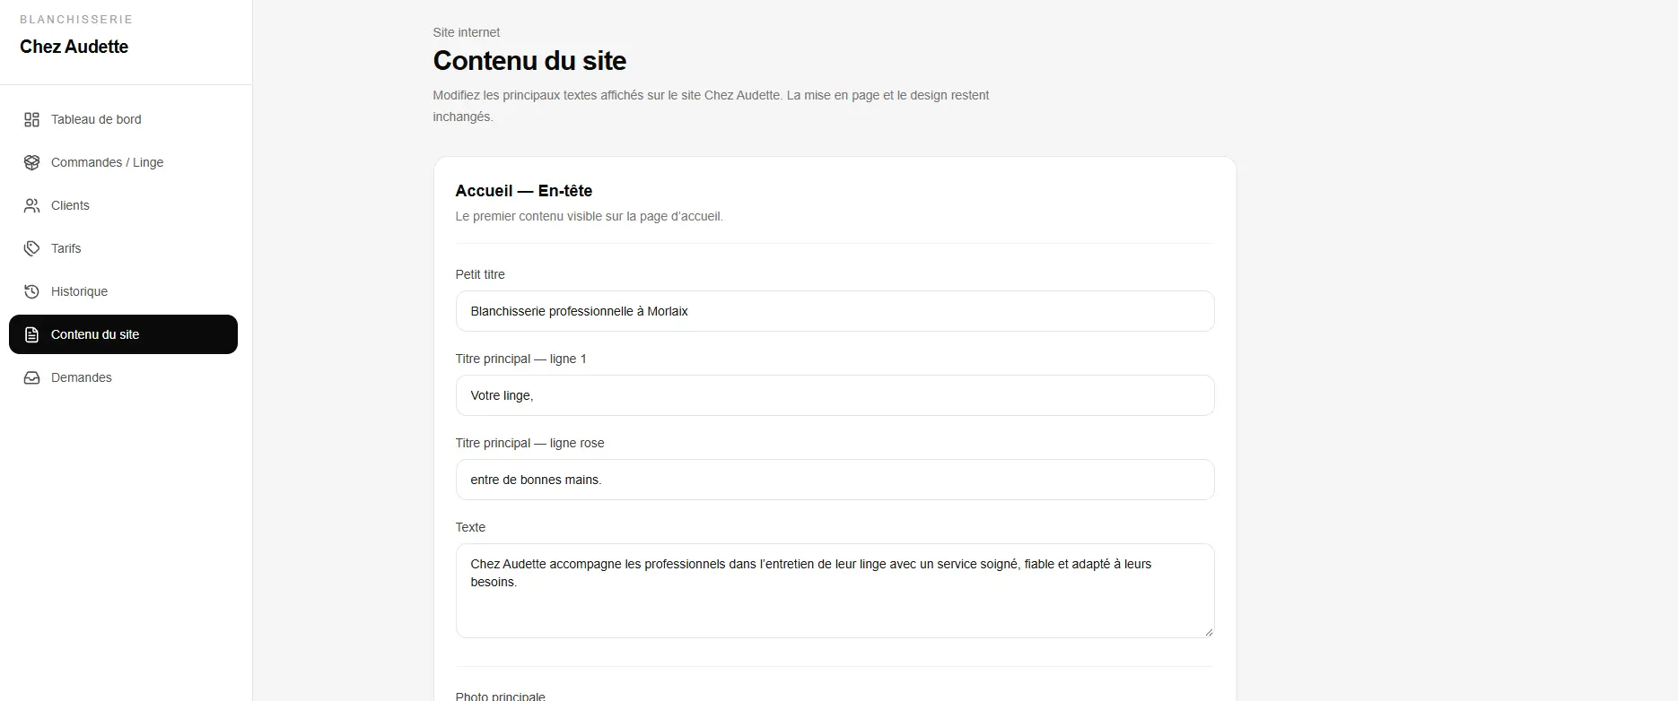Click the 'Petit titre' label
This screenshot has height=701, width=1678.
pos(480,274)
